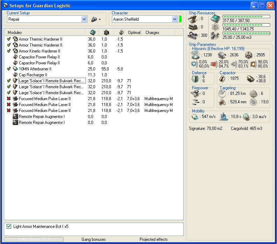This screenshot has height=244, width=277.
Task: Toggle the third Large 'Solace' Remote Bulwark checkmark
Action: coord(9,92)
